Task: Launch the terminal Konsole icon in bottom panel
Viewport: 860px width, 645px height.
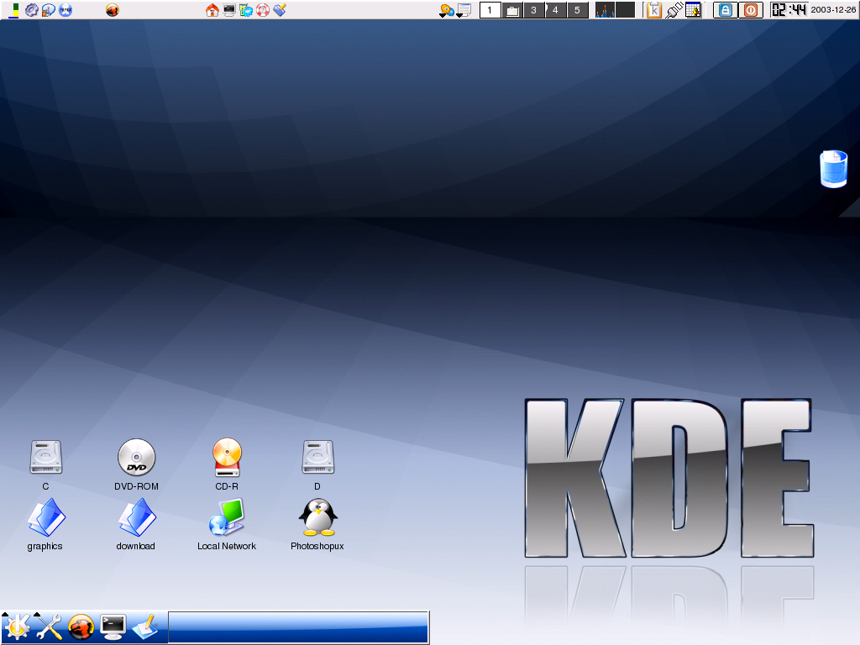Action: point(113,627)
